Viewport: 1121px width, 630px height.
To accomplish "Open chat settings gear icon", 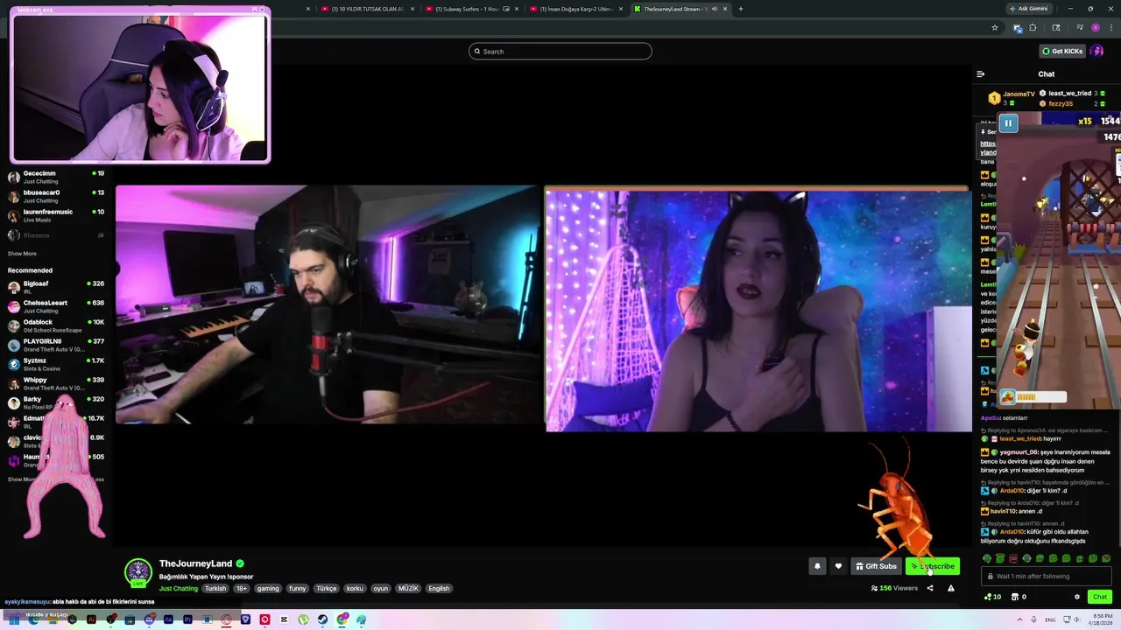I will click(x=1077, y=597).
